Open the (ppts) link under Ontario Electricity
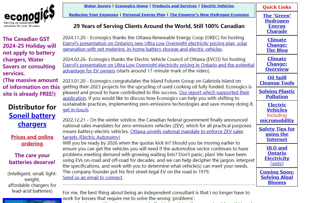Image resolution: width=330 pixels, height=203 pixels. (x=277, y=163)
